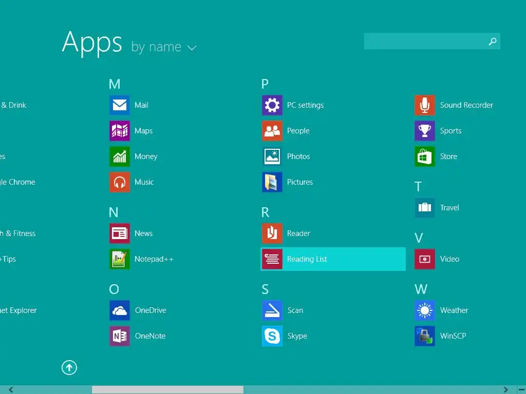Screen dimensions: 526x394
Task: Open the highlighted Reading List icon
Action: [272, 259]
